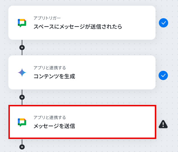This screenshot has width=178, height=152.
Task: Click the blank right side of the trigger card
Action: [139, 23]
